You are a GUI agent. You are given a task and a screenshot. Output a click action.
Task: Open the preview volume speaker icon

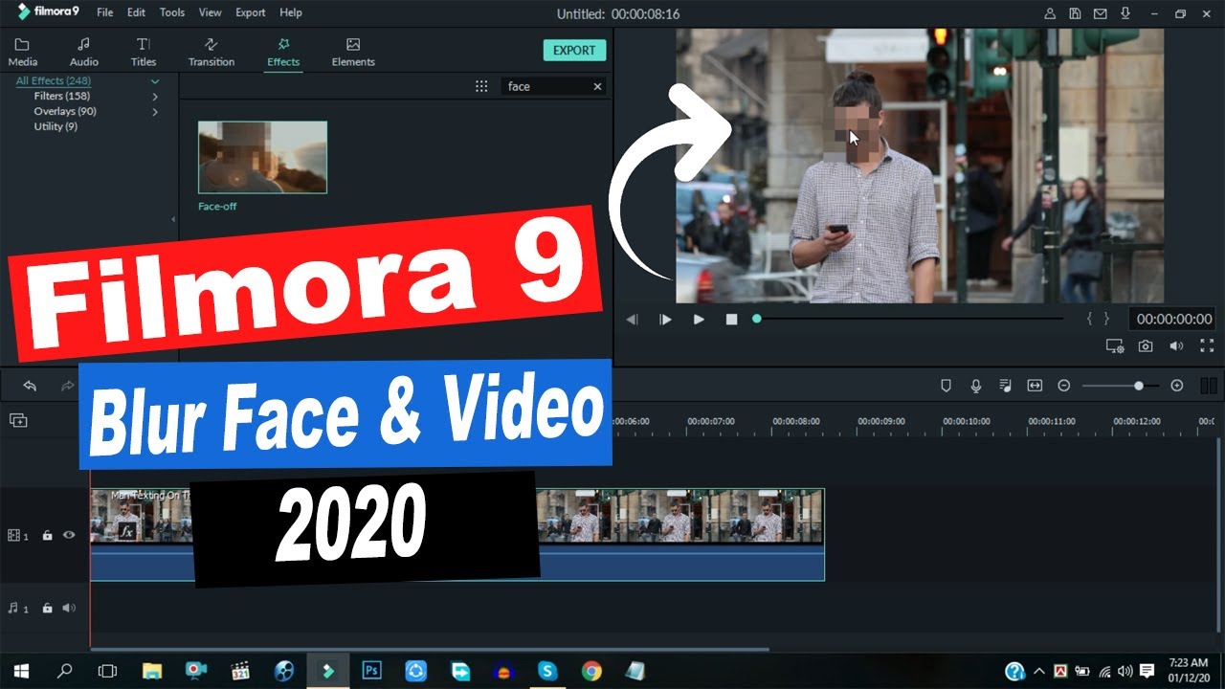point(1176,345)
